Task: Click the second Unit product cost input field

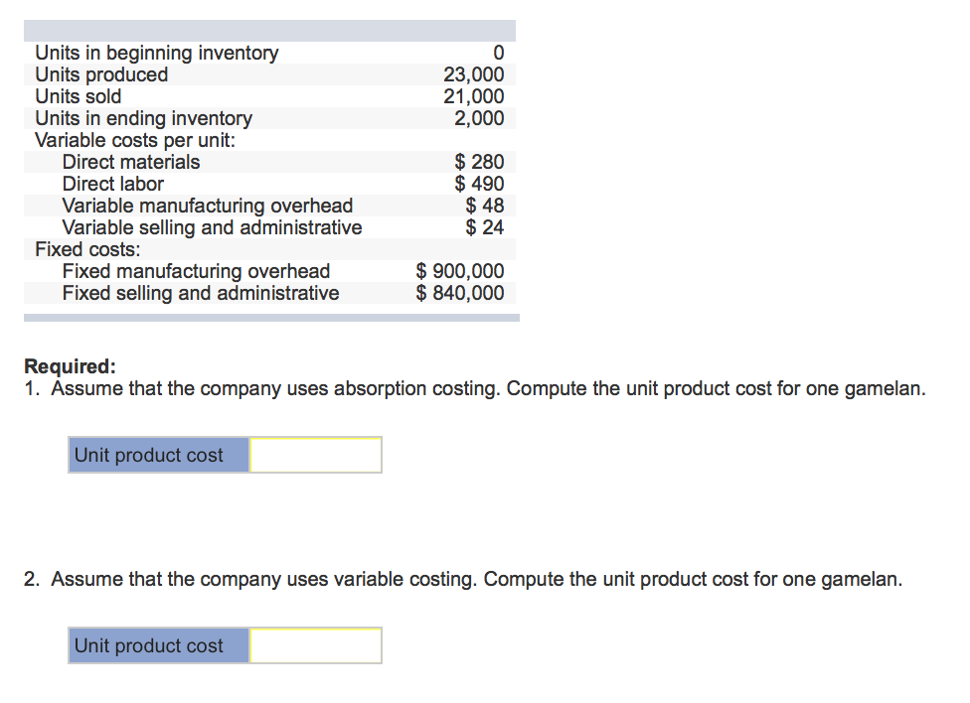Action: pyautogui.click(x=314, y=645)
